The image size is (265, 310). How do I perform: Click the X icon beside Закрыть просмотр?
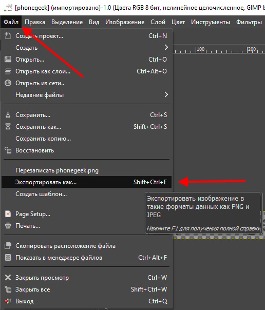[8, 277]
